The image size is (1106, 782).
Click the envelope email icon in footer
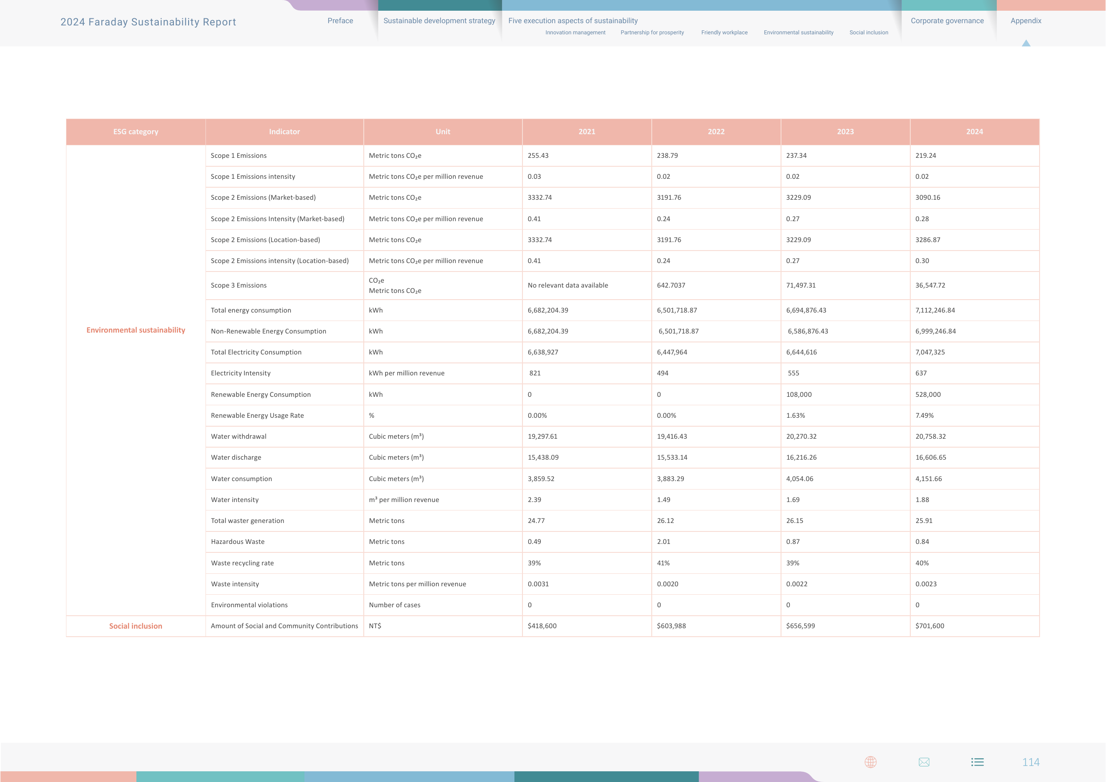(x=924, y=762)
